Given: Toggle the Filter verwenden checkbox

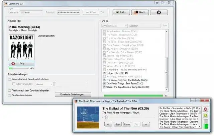Looking at the screenshot, I should [x=14, y=84].
